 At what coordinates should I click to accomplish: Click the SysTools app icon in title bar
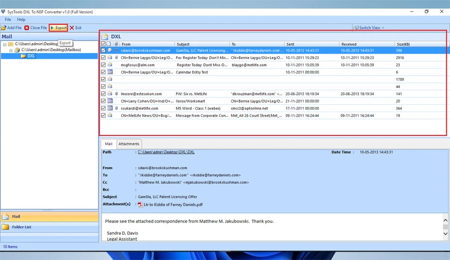click(3, 12)
